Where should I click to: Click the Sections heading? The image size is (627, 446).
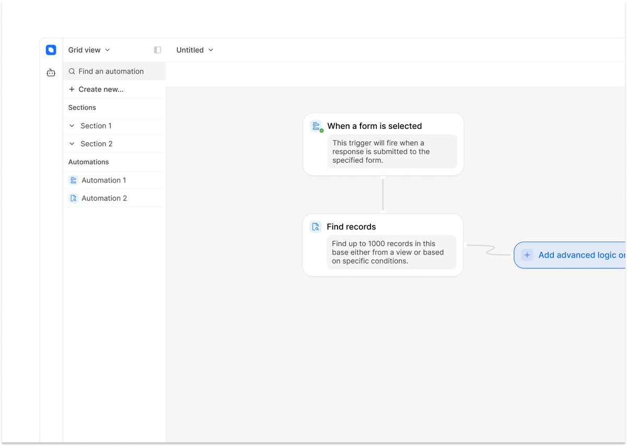click(82, 107)
